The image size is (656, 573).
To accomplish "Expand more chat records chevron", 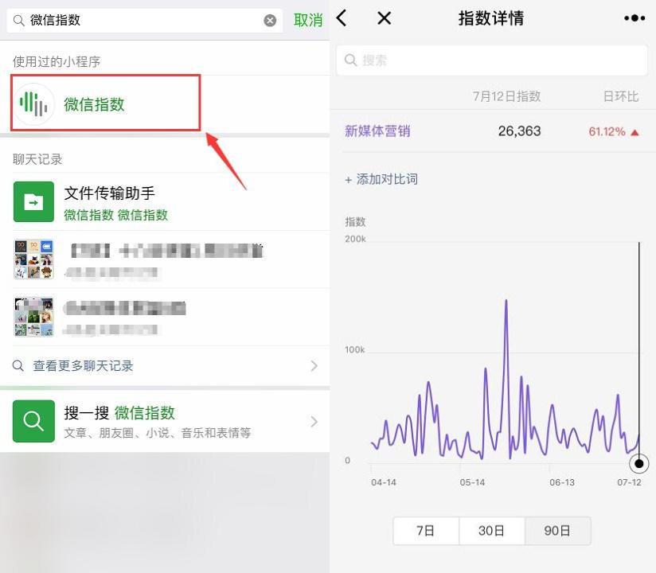I will 314,366.
